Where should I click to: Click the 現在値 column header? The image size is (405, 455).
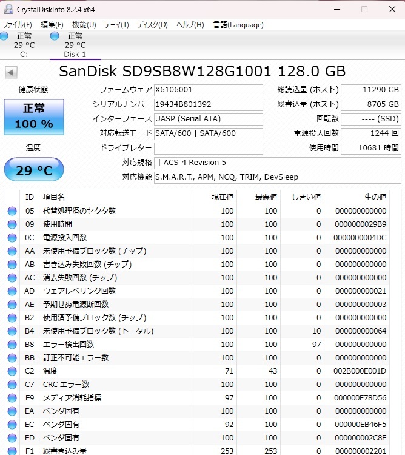tap(215, 197)
